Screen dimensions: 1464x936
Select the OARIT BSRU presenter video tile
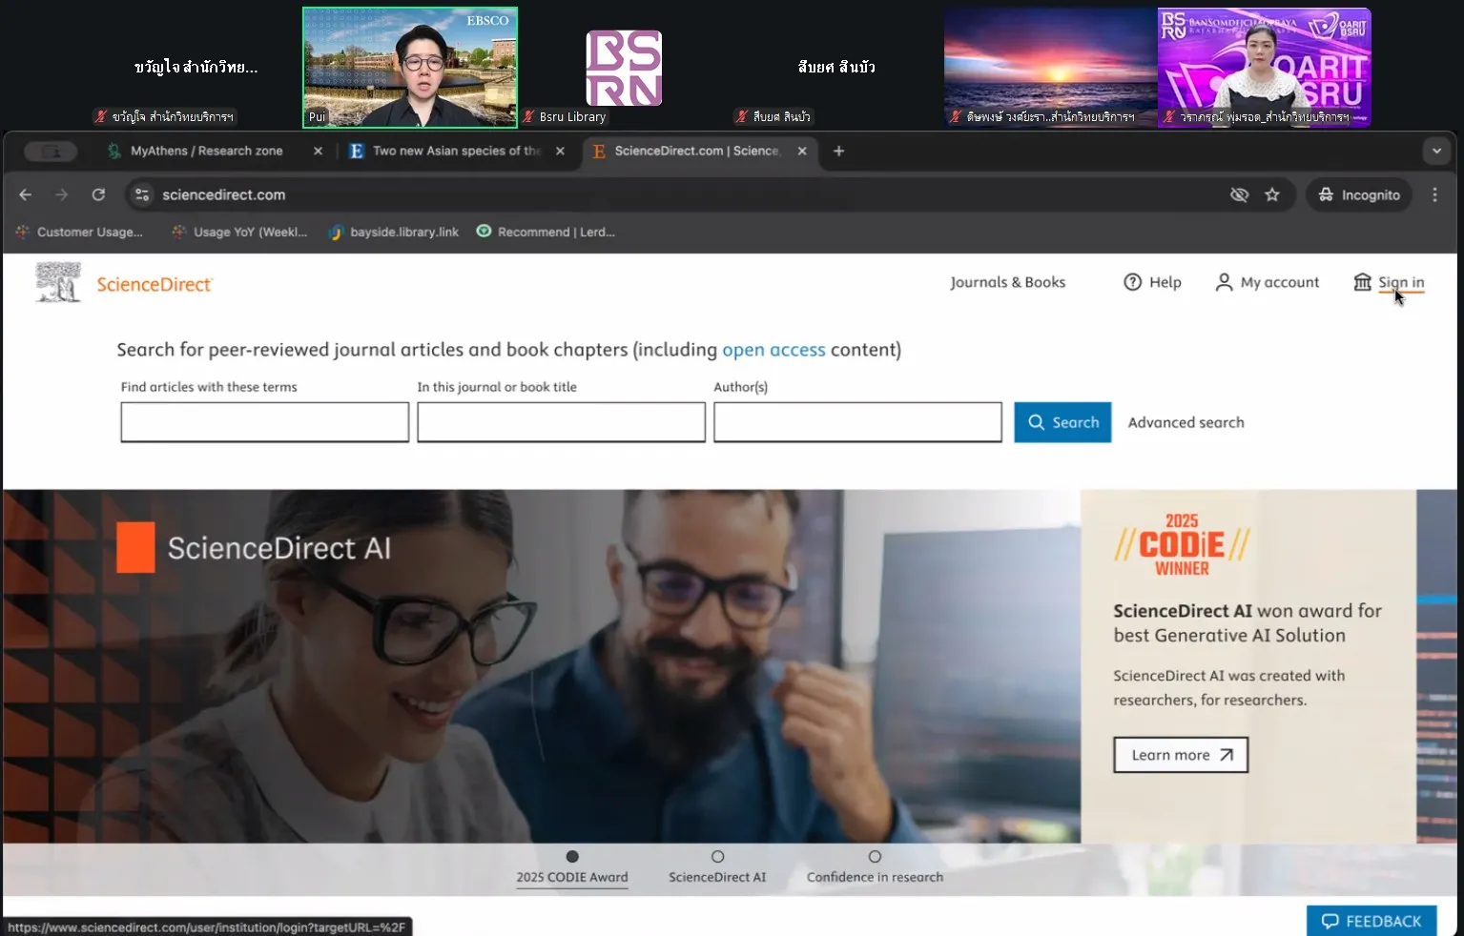pyautogui.click(x=1265, y=68)
